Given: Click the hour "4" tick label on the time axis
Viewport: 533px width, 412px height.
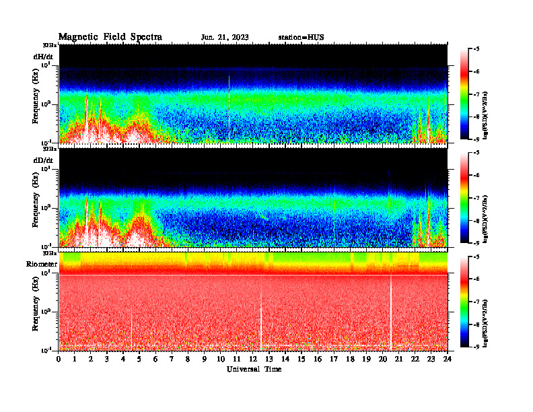Looking at the screenshot, I should [x=123, y=359].
